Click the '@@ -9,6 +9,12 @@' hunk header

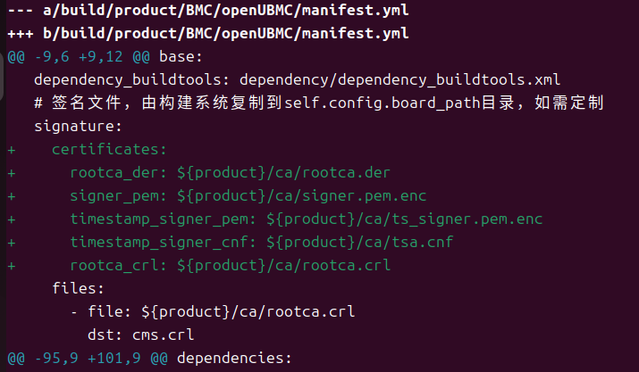(x=79, y=56)
